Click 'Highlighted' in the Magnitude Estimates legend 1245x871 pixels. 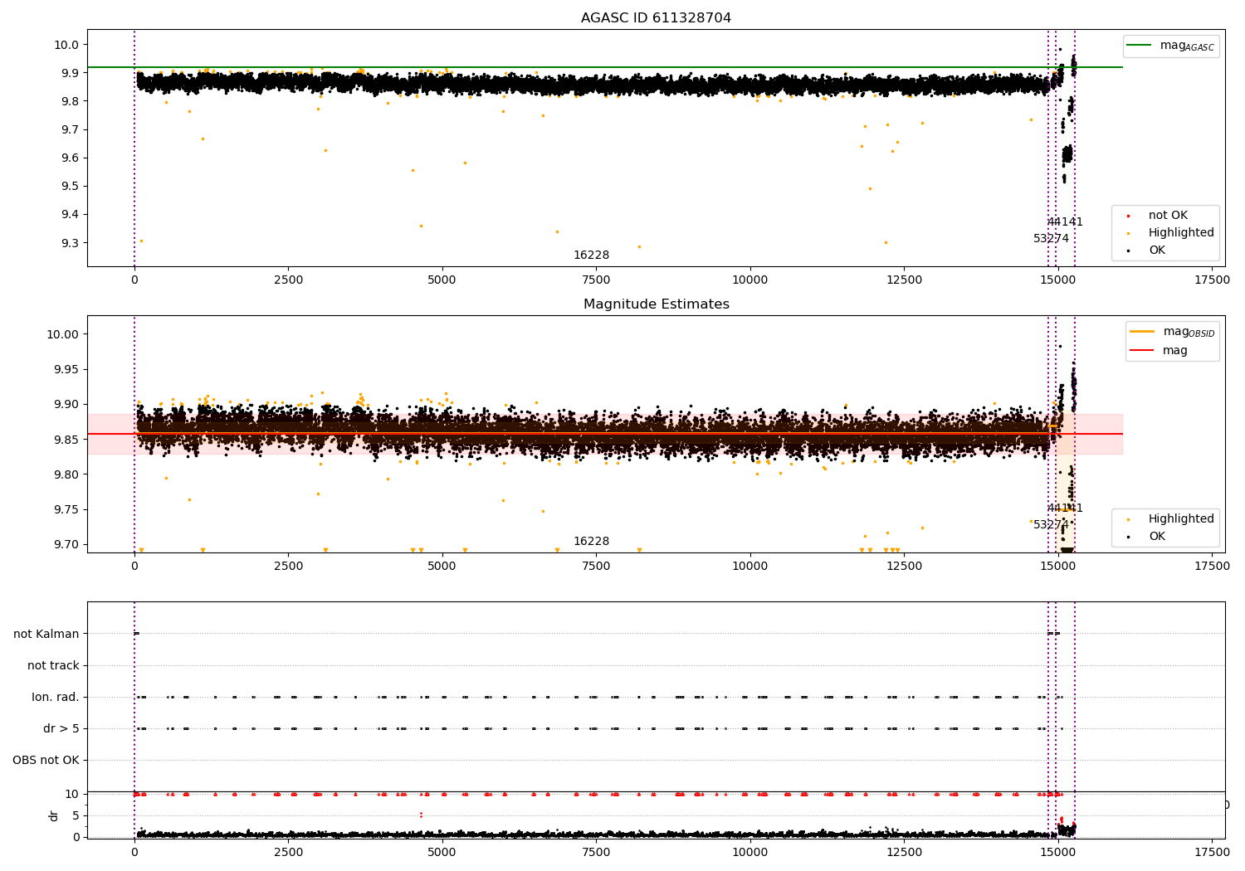click(1181, 519)
